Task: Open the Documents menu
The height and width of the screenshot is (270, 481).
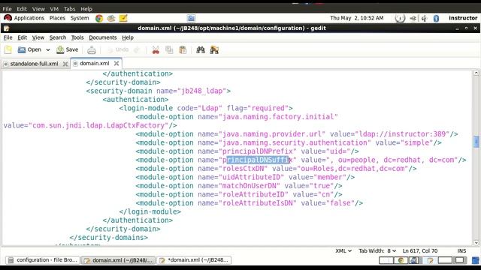Action: (x=103, y=37)
